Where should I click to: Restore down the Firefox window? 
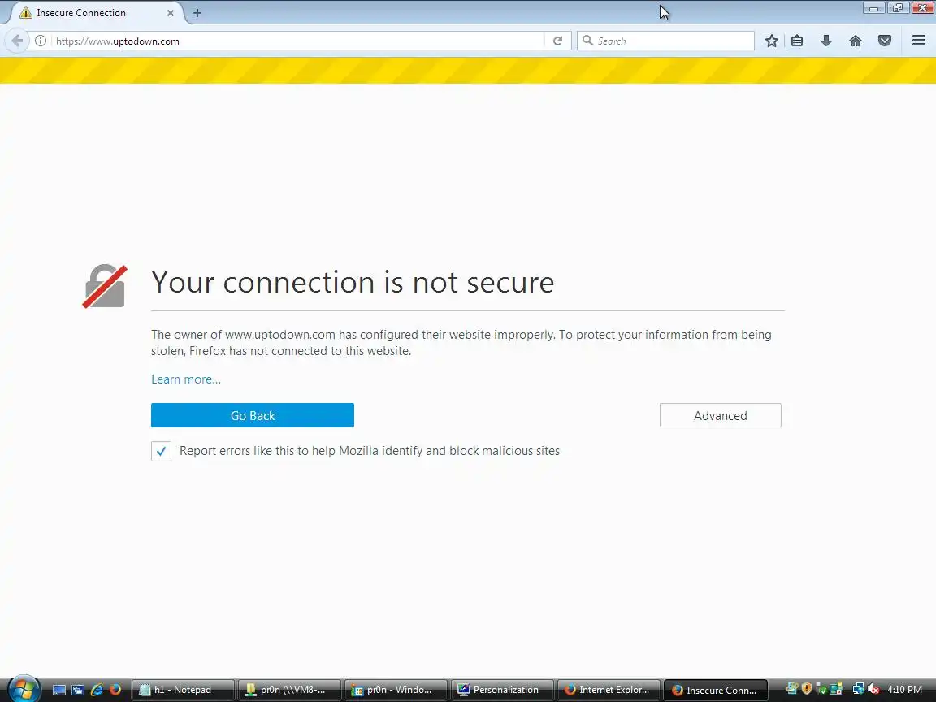point(897,8)
